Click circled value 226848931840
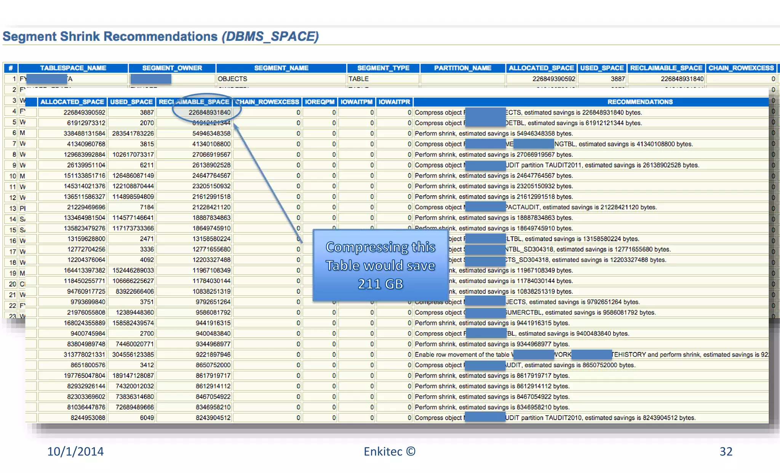This screenshot has width=780, height=473. tap(209, 113)
